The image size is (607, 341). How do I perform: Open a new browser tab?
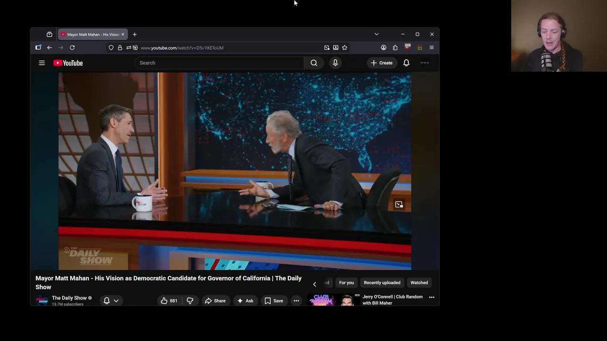click(135, 35)
